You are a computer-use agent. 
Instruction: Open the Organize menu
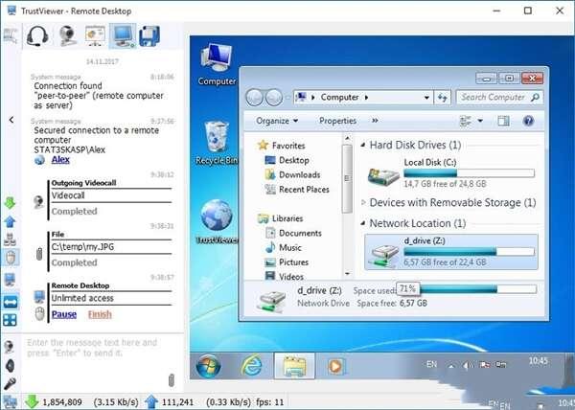(277, 121)
